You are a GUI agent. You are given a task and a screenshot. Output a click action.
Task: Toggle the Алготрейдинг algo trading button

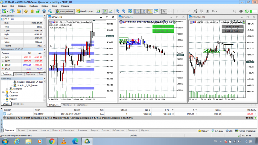point(65,11)
